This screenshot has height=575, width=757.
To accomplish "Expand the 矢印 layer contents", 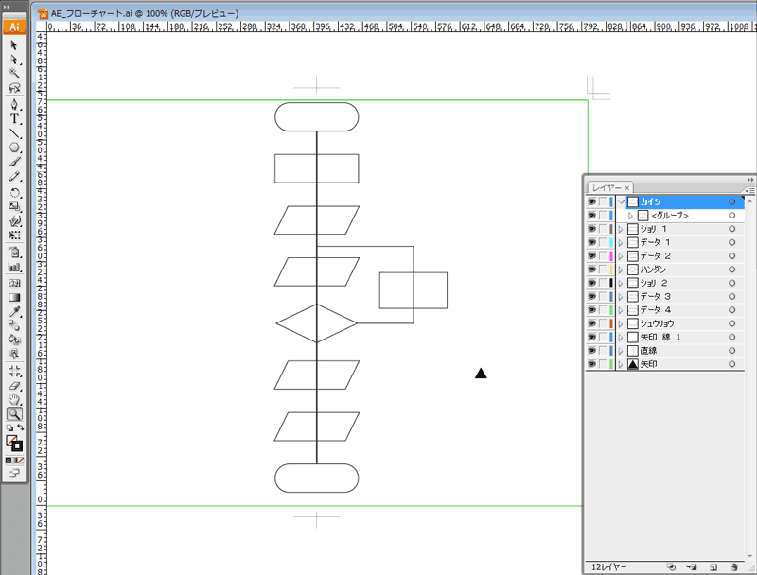I will [621, 364].
